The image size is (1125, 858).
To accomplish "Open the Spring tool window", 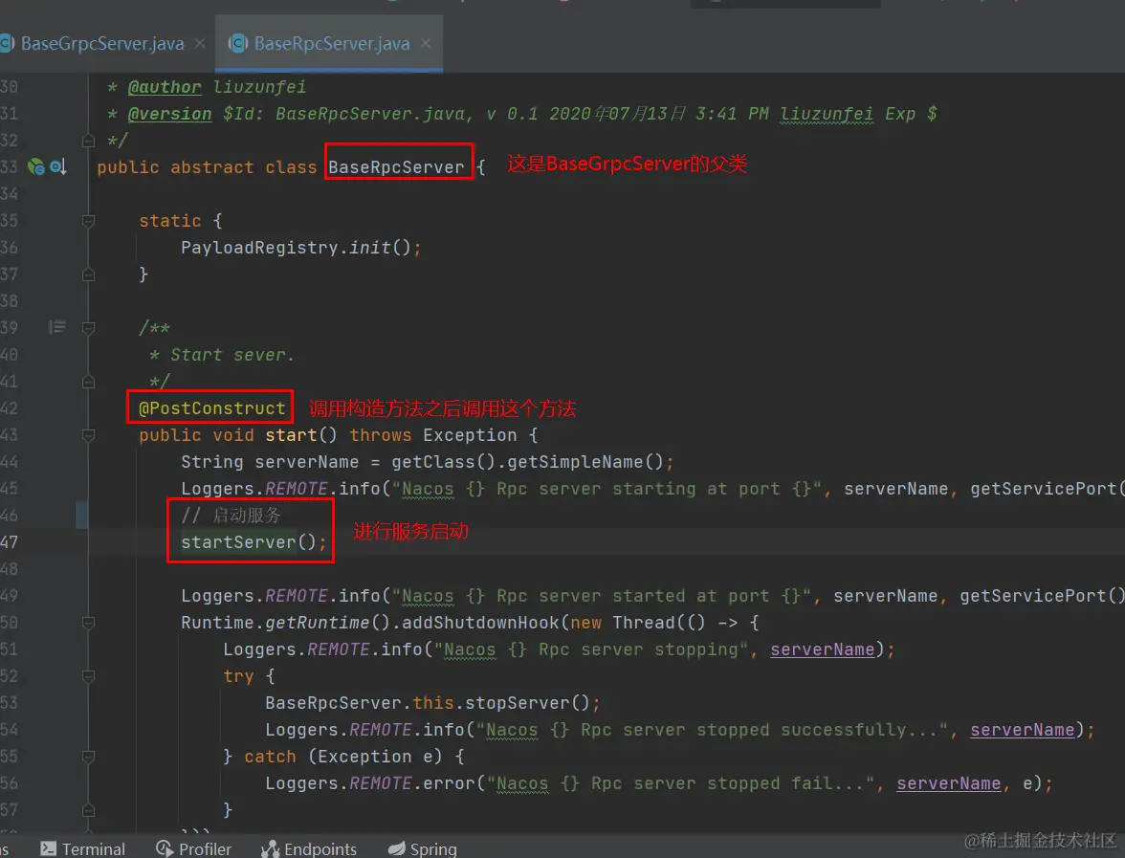I will [x=423, y=848].
